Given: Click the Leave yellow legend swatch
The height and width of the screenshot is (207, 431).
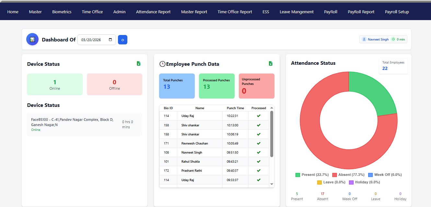Looking at the screenshot, I should pos(319,182).
